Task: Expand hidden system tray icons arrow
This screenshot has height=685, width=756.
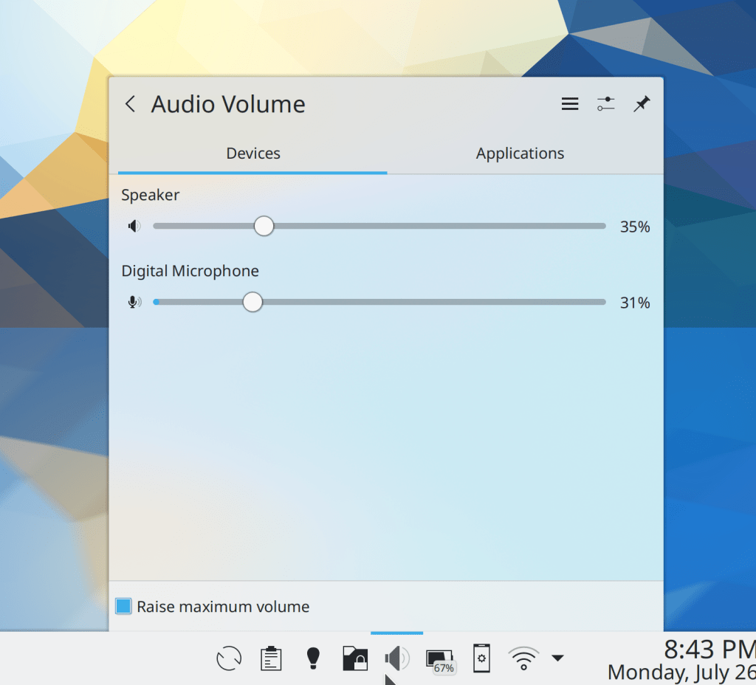Action: point(558,658)
